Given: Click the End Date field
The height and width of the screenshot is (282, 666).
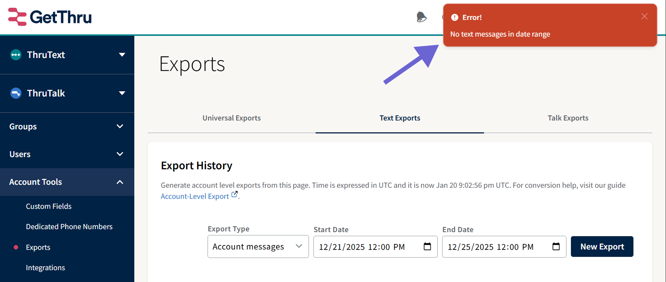Looking at the screenshot, I should [x=504, y=247].
